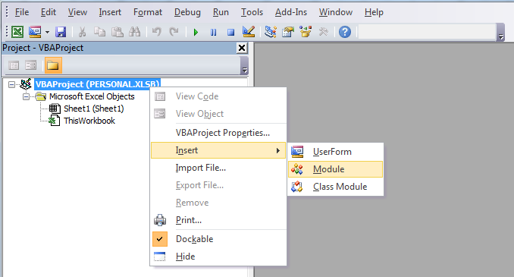
Task: Click the Reset stop icon
Action: click(x=230, y=32)
